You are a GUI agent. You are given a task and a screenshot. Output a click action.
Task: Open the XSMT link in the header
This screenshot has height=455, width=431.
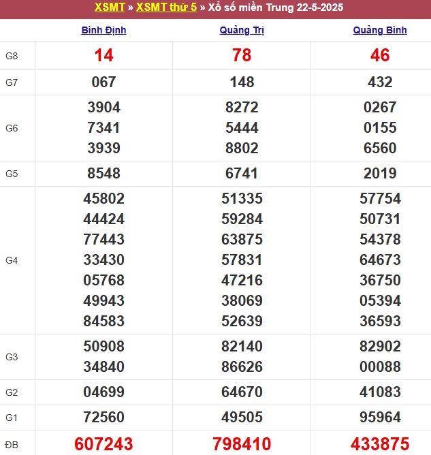pyautogui.click(x=110, y=7)
